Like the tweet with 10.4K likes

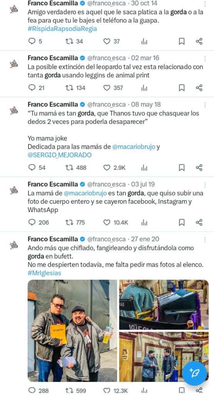(x=107, y=222)
